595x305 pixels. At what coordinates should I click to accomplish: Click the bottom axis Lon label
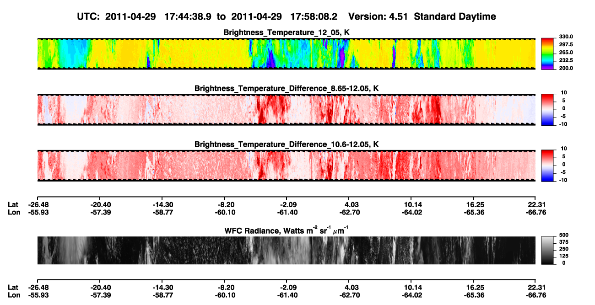13,295
